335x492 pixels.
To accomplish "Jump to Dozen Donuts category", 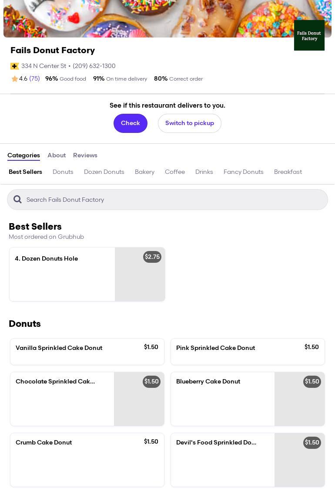I will [104, 172].
